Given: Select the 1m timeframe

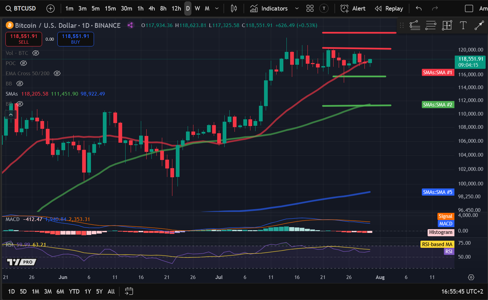Looking at the screenshot, I should click(69, 8).
